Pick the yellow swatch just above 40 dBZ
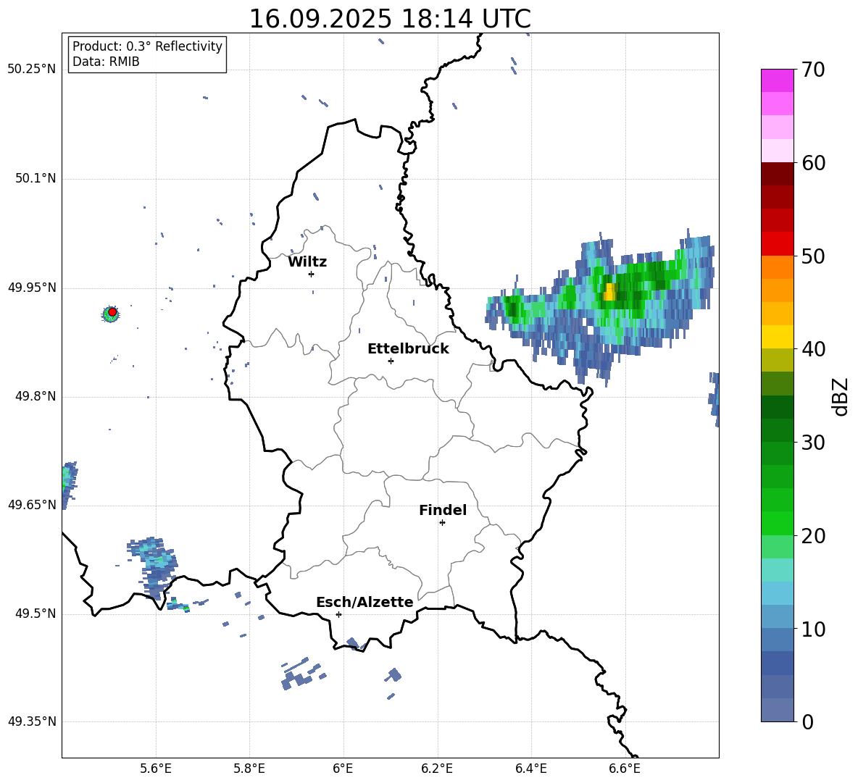Screen dimensions: 858x783 tap(778, 337)
